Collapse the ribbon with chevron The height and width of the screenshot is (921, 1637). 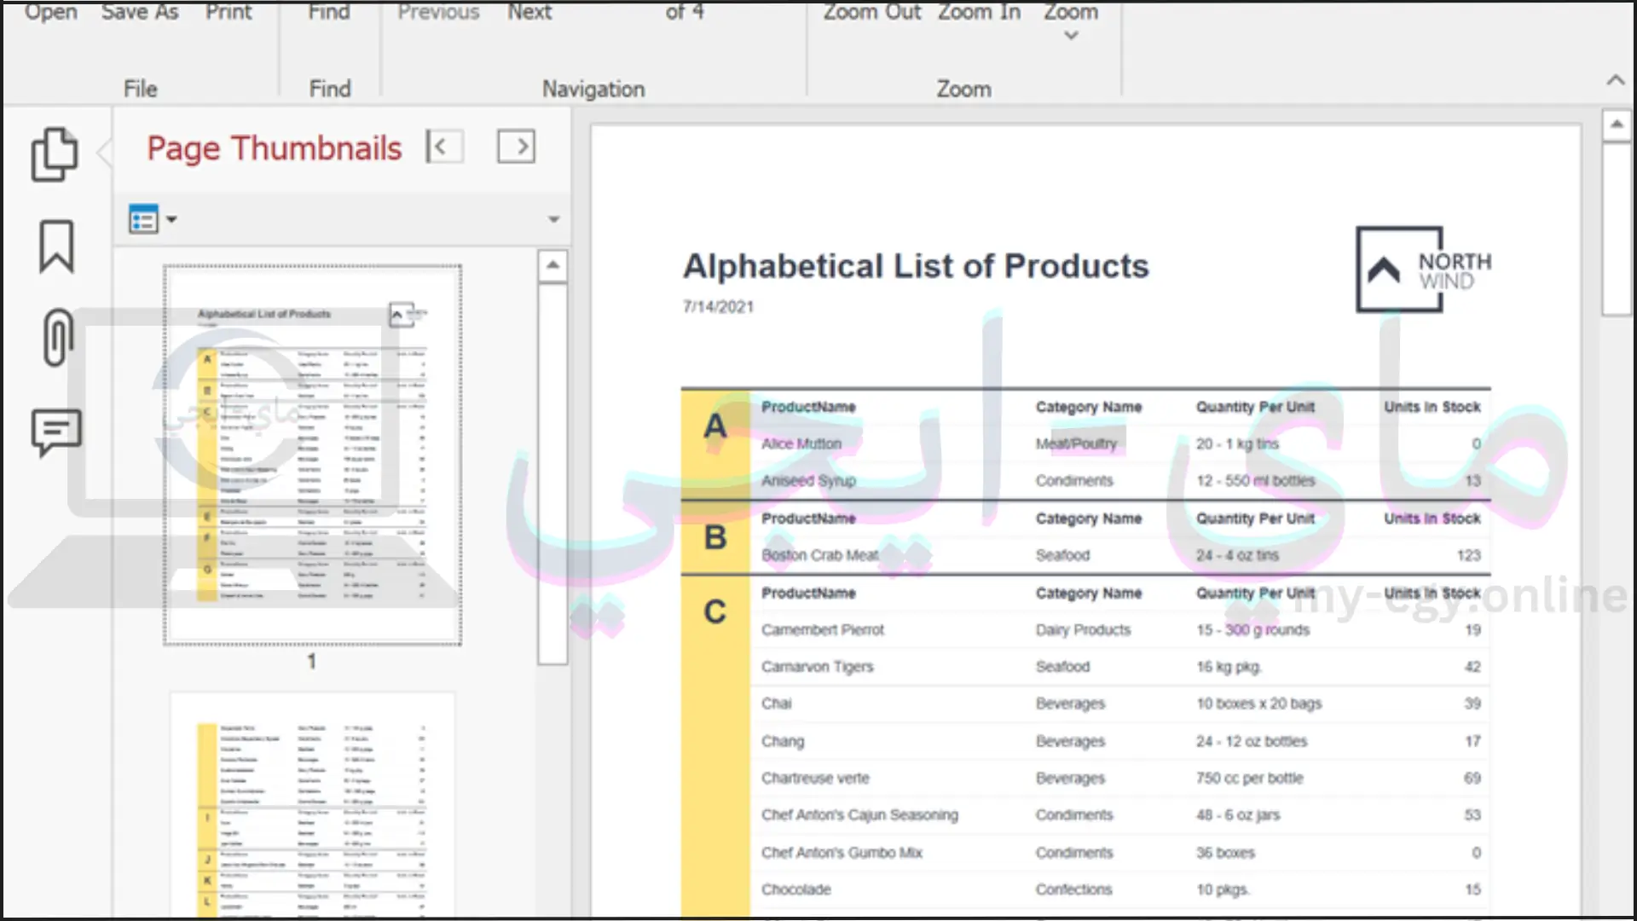[1615, 80]
